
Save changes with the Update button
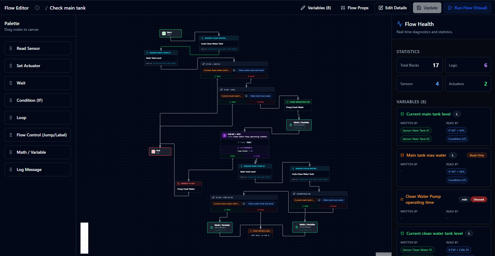point(427,8)
